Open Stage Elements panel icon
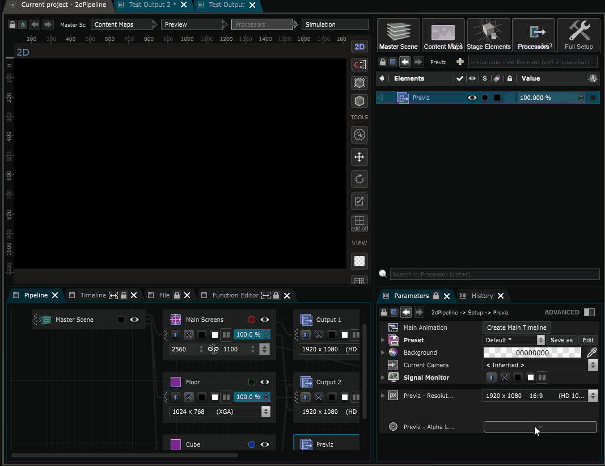 click(x=488, y=35)
